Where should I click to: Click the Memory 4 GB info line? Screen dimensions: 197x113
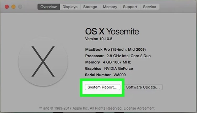click(108, 62)
